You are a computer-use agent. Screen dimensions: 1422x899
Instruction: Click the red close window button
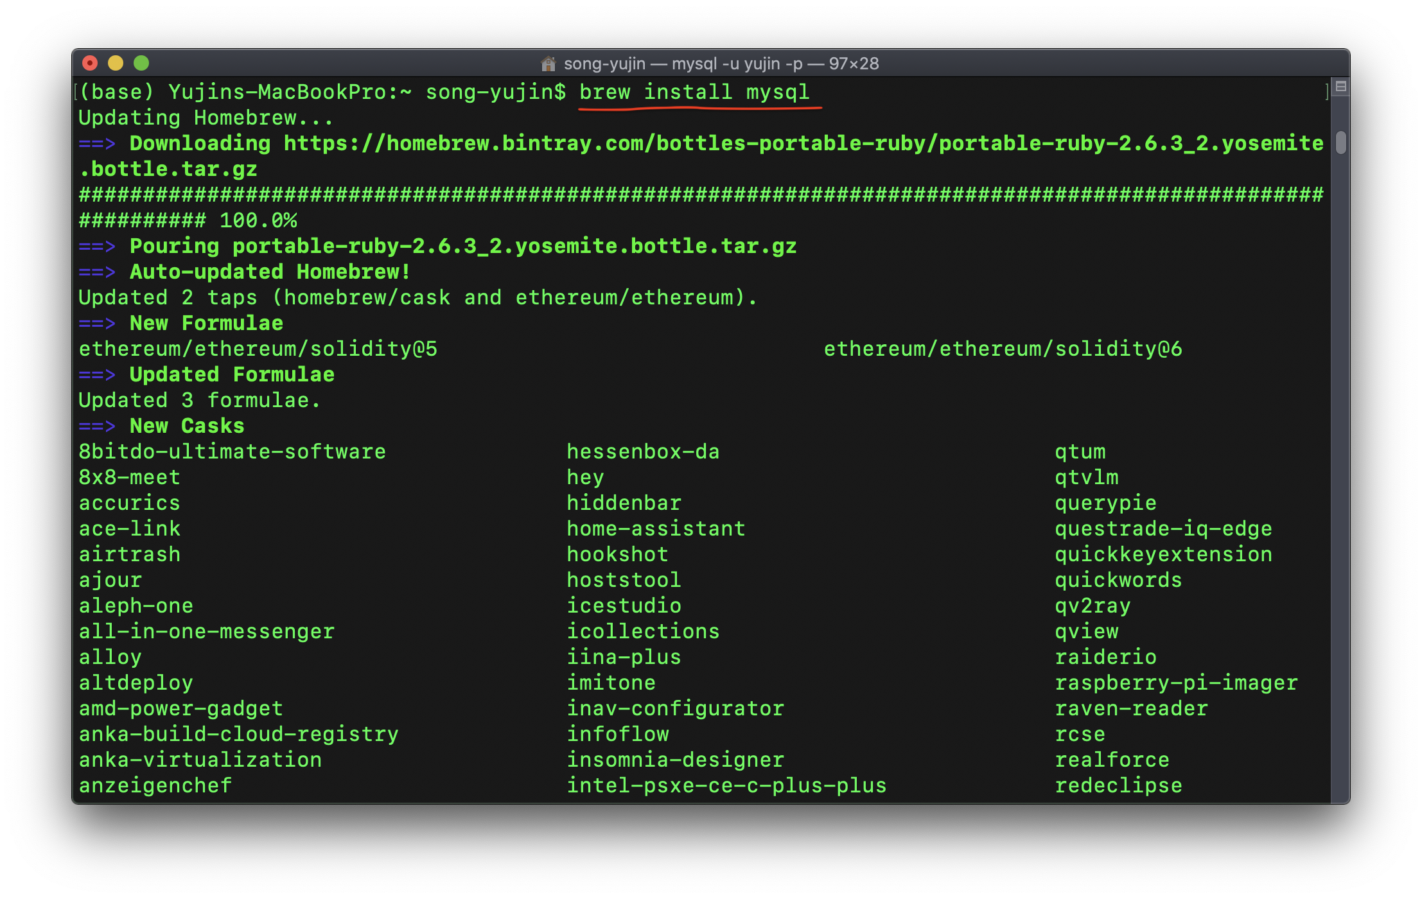point(90,63)
